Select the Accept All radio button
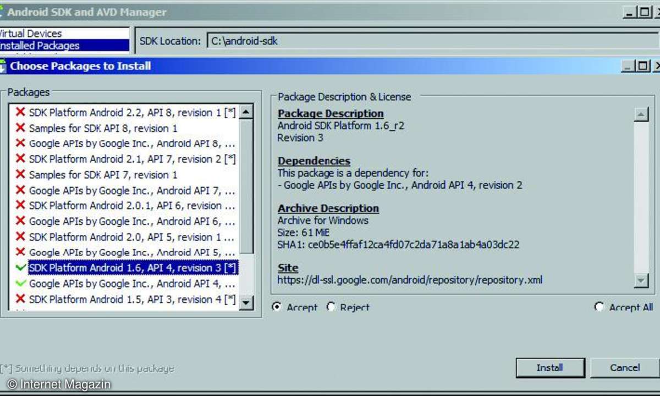 coord(599,307)
